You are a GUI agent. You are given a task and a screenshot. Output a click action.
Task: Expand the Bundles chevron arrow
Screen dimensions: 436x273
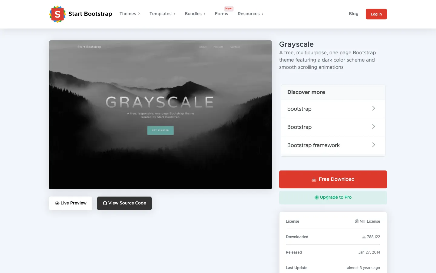tap(204, 14)
